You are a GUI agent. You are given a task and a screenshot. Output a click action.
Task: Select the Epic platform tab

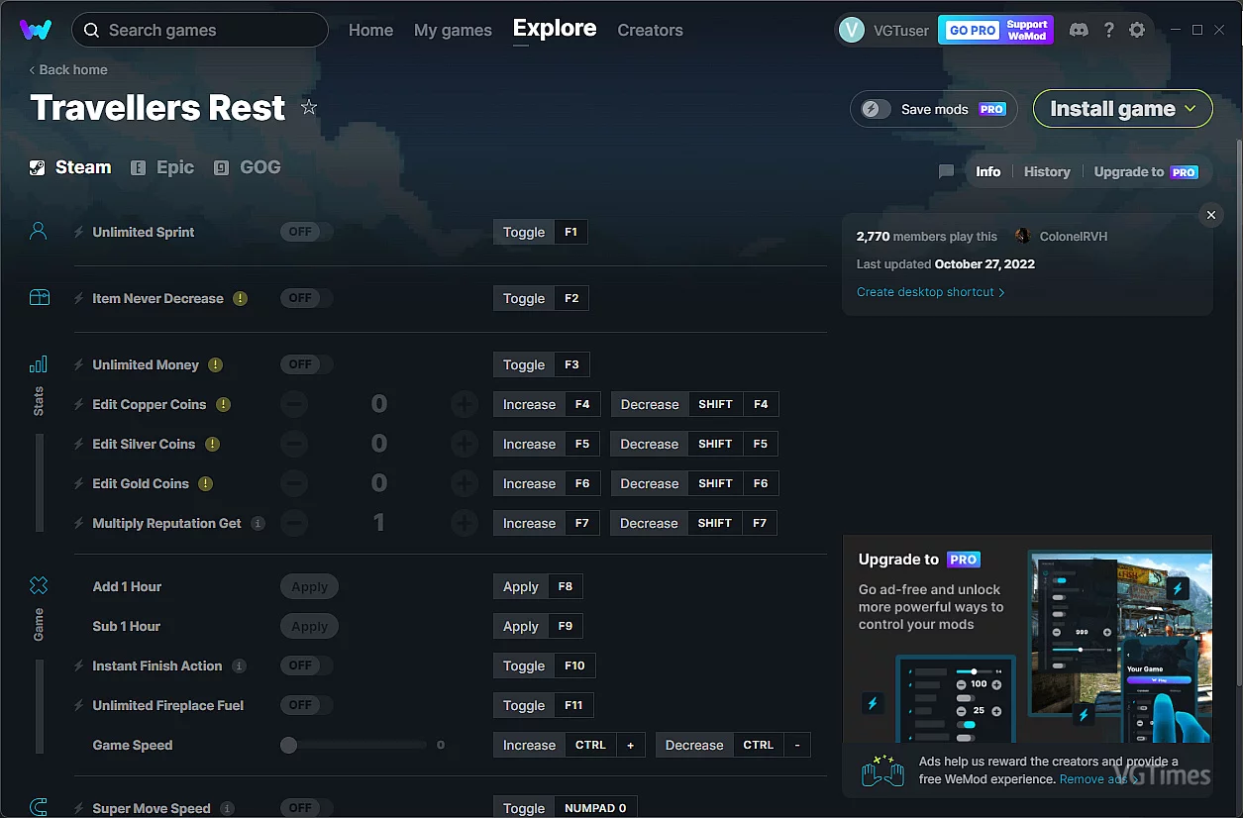coord(163,167)
